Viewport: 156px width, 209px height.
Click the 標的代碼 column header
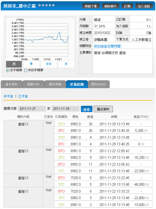click(23, 117)
